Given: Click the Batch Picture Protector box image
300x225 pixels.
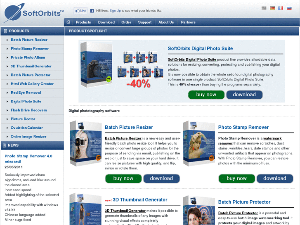Looking at the screenshot, I should 199,210.
